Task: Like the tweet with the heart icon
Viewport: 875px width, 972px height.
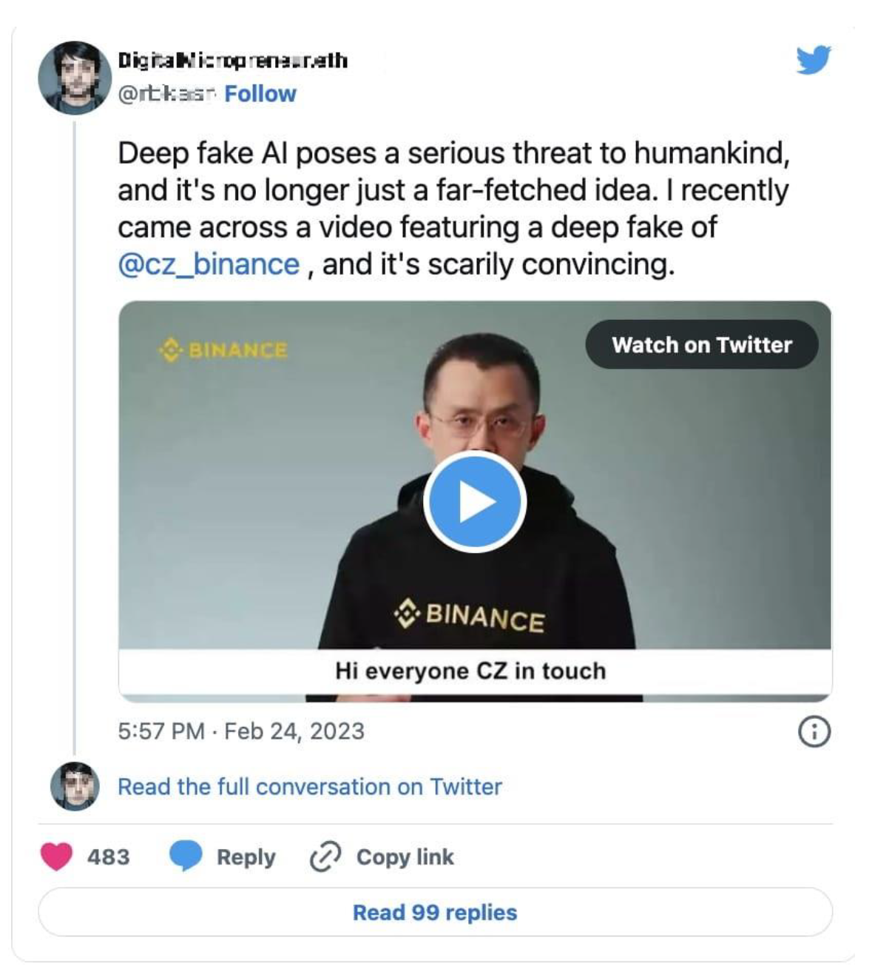Action: tap(55, 857)
